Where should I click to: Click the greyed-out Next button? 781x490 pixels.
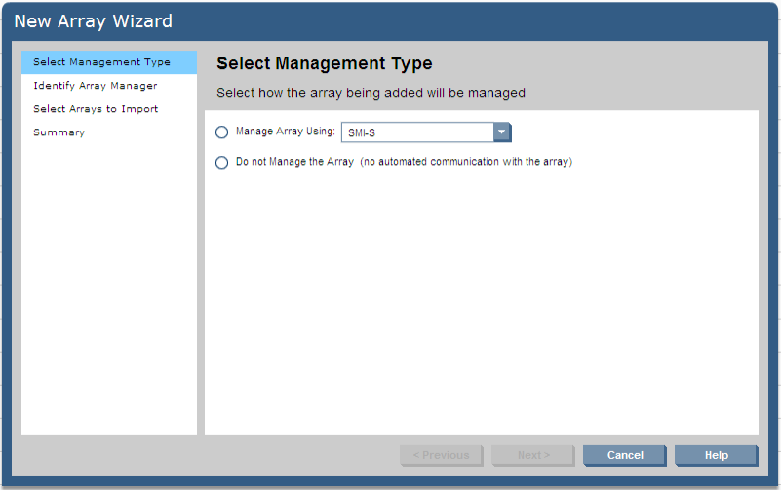pos(533,455)
